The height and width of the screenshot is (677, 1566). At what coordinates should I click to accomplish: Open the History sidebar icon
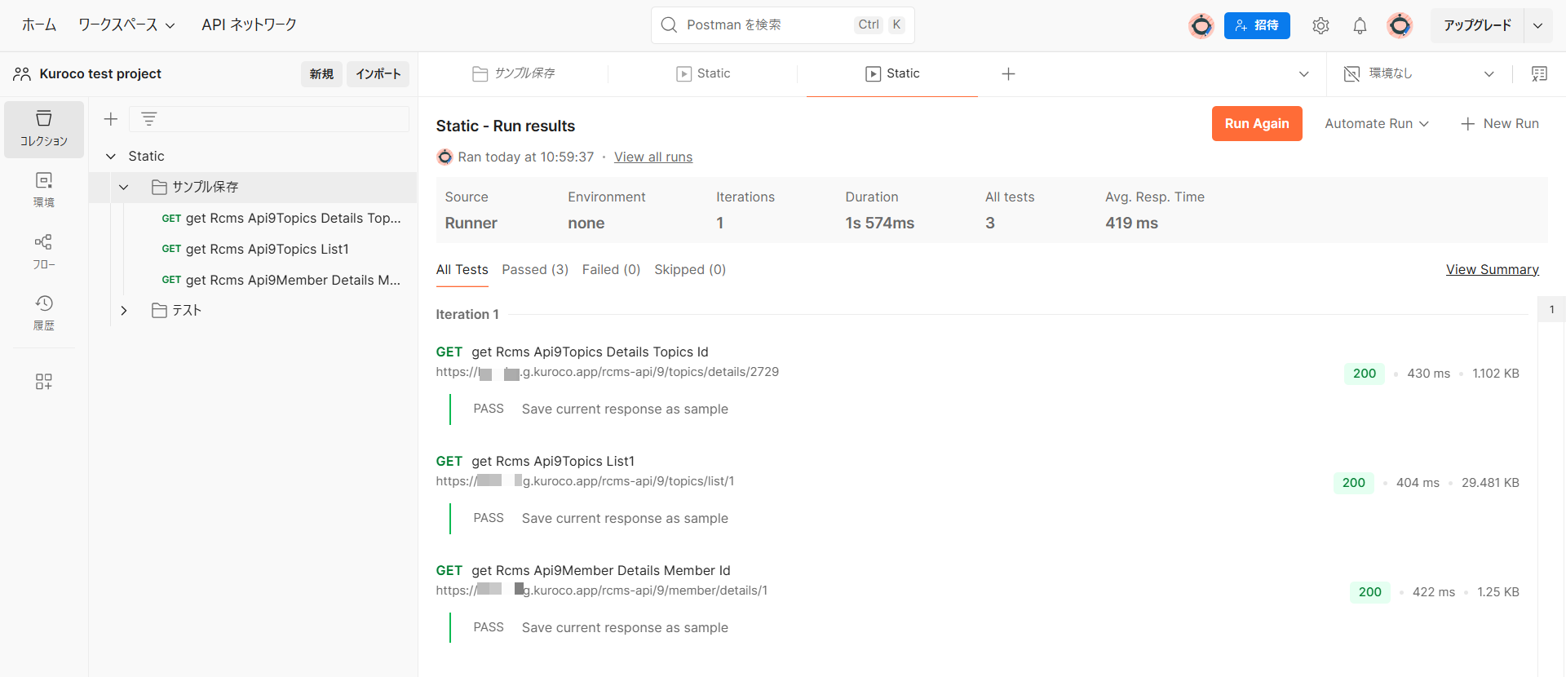coord(44,312)
